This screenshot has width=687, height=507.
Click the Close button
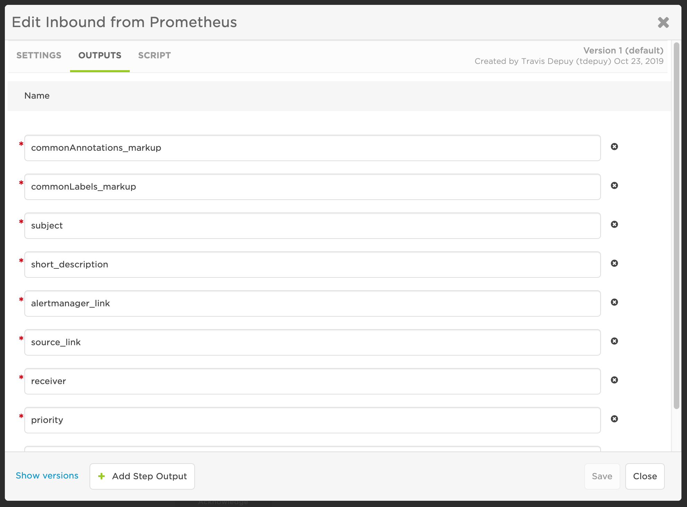point(645,476)
